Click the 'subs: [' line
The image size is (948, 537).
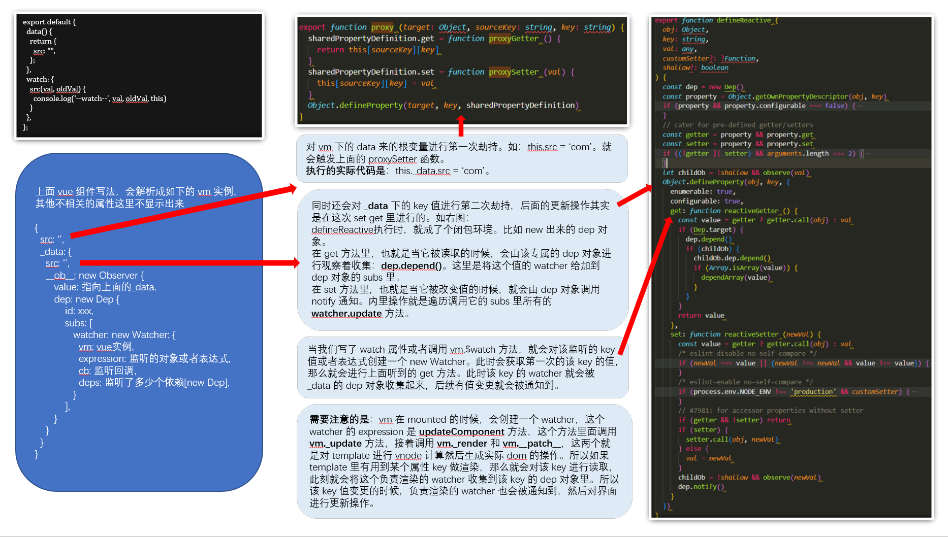[x=78, y=323]
